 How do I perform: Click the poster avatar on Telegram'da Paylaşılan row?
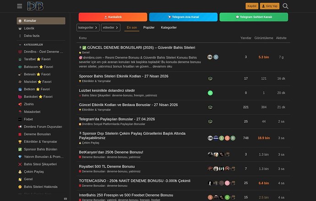[210, 122]
